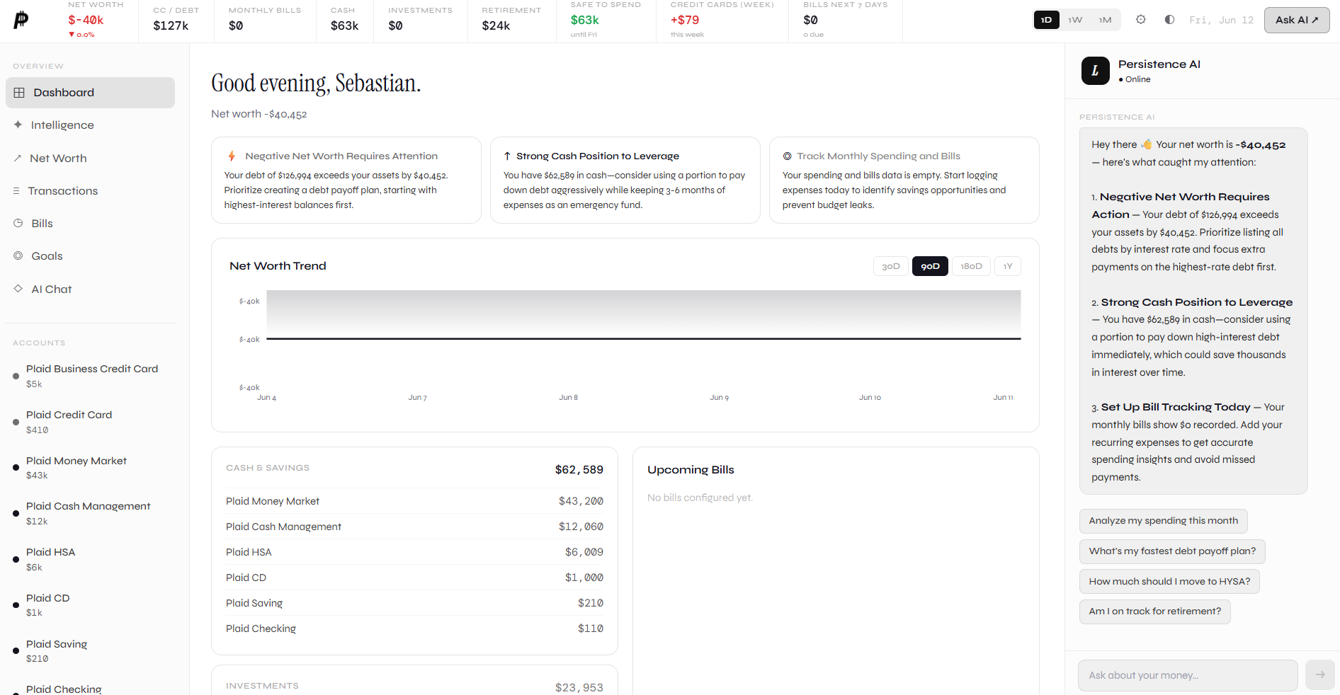
Task: Open the Strong Cash Position to Leverage card
Action: point(625,180)
